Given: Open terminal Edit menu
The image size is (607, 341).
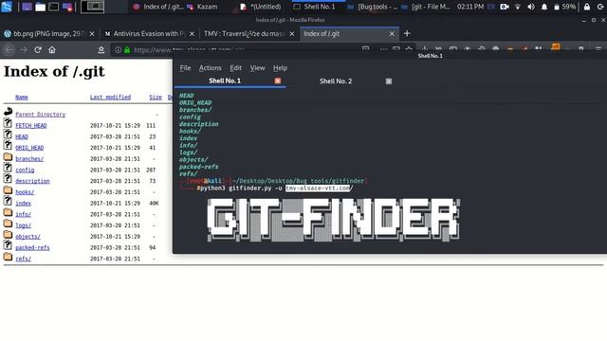Looking at the screenshot, I should pyautogui.click(x=235, y=68).
